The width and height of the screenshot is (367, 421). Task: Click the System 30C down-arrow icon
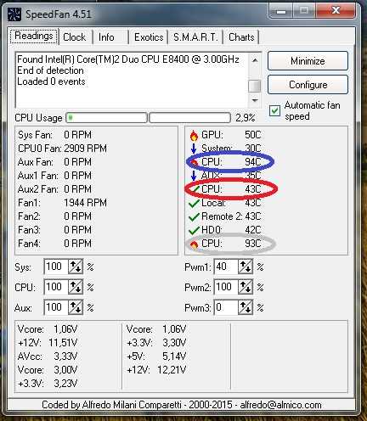point(194,149)
